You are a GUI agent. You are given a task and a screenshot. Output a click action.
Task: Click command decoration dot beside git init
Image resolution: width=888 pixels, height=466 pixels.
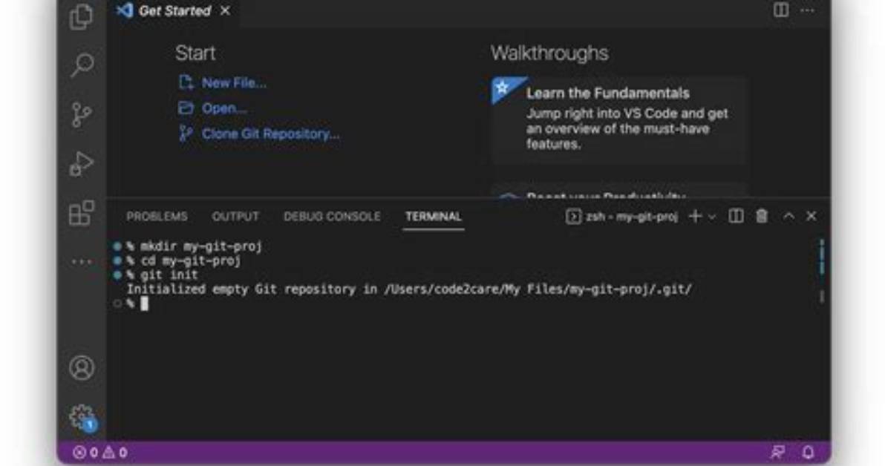pos(117,275)
